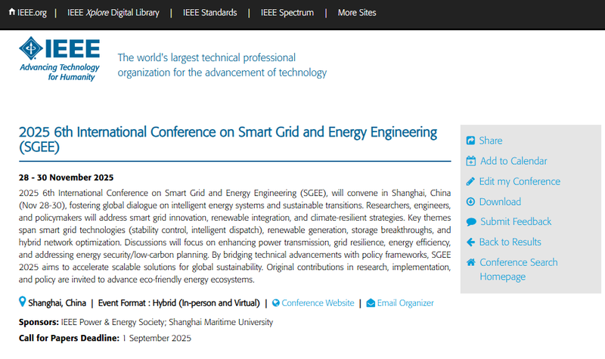This screenshot has width=605, height=359.
Task: Click the Add to Calendar link text
Action: pyautogui.click(x=513, y=161)
